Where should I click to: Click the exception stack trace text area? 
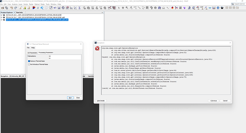pyautogui.click(x=166, y=70)
